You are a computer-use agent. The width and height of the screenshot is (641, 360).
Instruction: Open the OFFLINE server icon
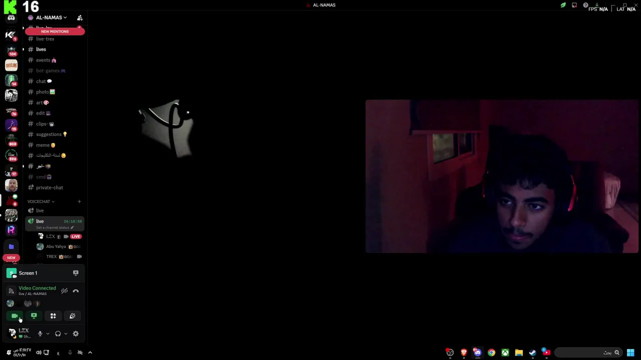pyautogui.click(x=11, y=65)
